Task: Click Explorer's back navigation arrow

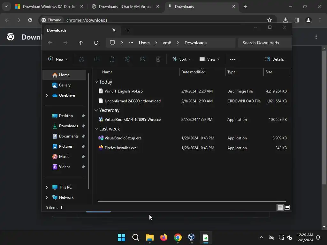Action: (50, 43)
